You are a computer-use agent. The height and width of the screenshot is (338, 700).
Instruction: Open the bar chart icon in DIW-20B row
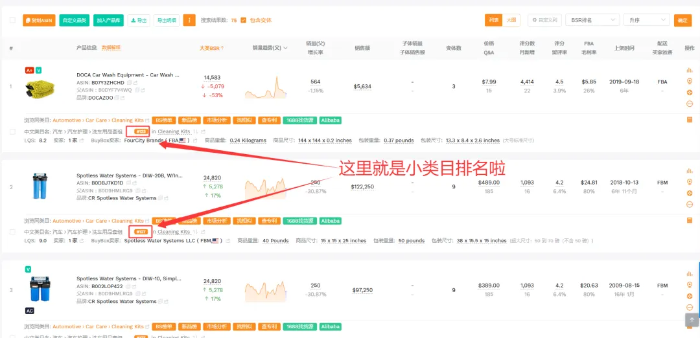[x=689, y=170]
